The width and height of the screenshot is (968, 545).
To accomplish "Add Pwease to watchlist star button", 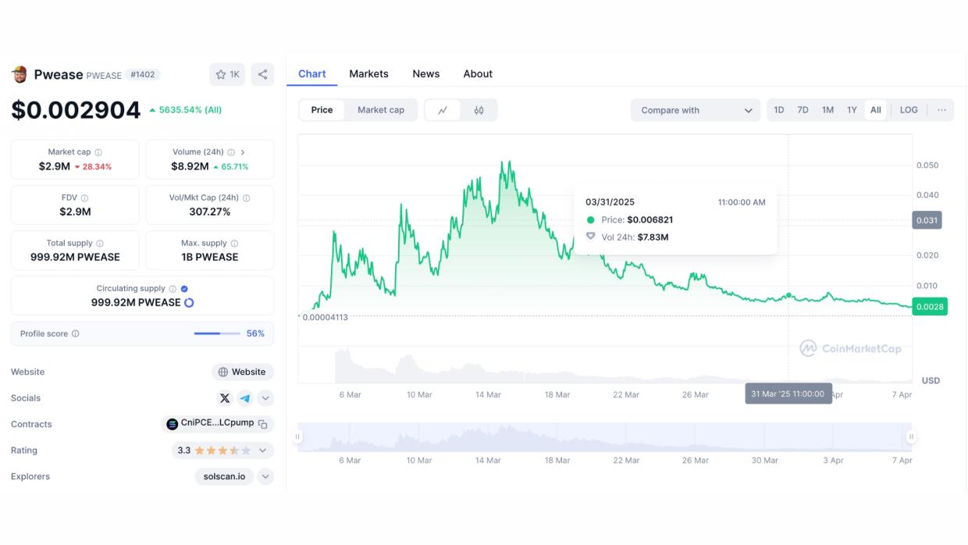I will tap(227, 74).
